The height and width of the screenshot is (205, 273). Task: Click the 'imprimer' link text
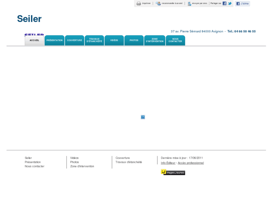[x=146, y=3]
